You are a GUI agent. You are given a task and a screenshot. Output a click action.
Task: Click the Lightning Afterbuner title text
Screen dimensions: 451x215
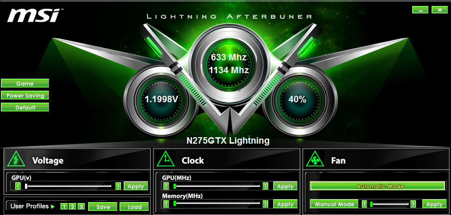(x=229, y=17)
